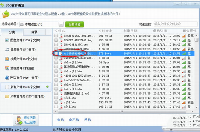This screenshot has width=200, height=132.
Task: Click the vertical scrollbar up arrow
Action: (197, 36)
